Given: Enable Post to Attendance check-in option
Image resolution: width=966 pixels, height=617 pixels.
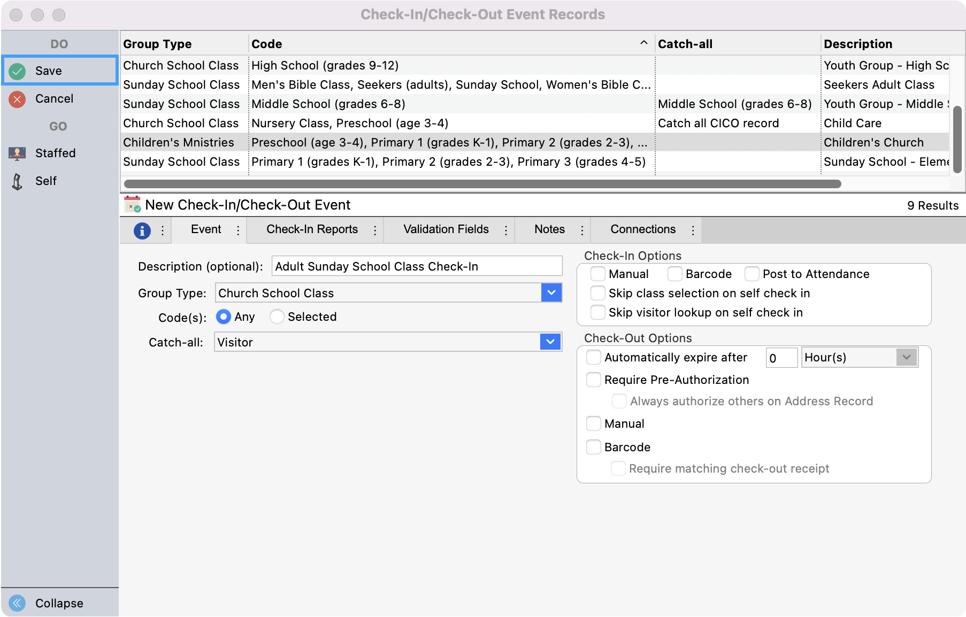Looking at the screenshot, I should pyautogui.click(x=752, y=274).
